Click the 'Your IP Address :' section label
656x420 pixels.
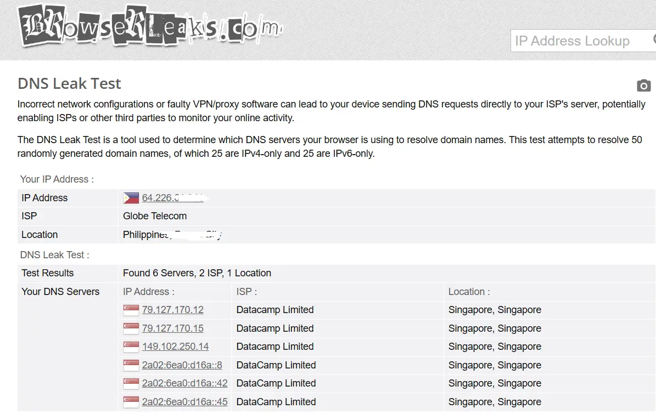pyautogui.click(x=57, y=179)
